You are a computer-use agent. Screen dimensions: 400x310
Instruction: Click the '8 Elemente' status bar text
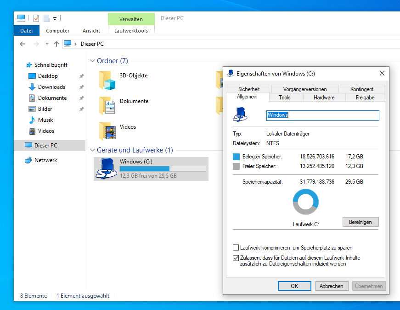34,296
